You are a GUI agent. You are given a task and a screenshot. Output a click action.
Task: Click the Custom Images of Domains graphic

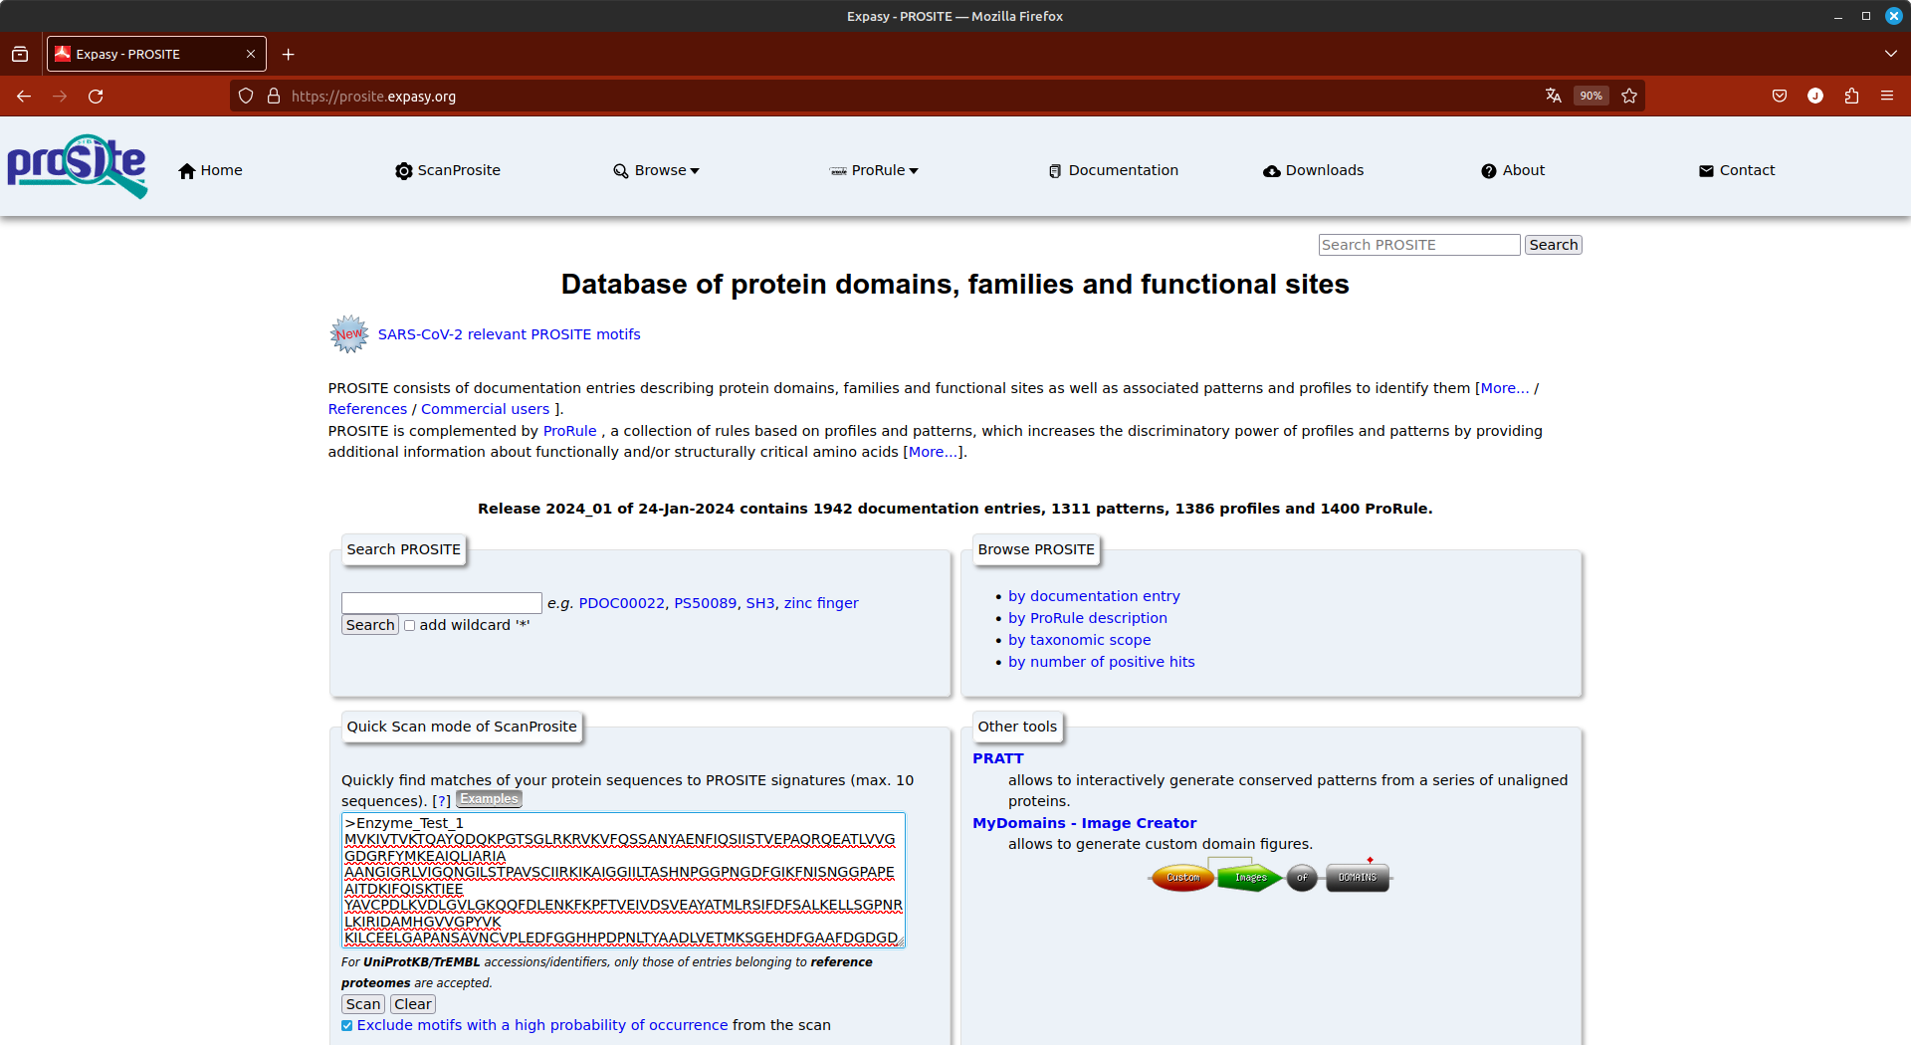(1270, 877)
